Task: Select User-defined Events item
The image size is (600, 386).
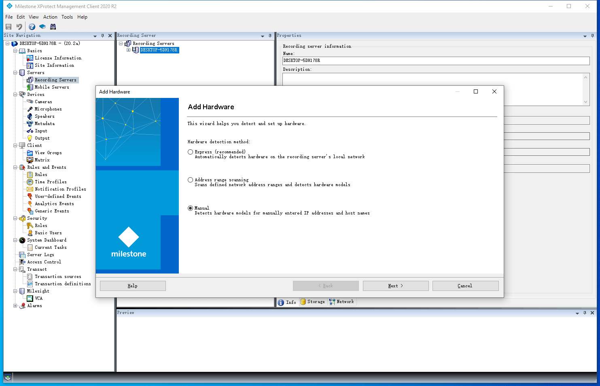Action: point(58,197)
